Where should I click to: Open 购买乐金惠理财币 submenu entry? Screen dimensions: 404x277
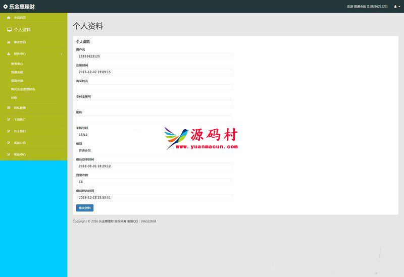pyautogui.click(x=23, y=89)
